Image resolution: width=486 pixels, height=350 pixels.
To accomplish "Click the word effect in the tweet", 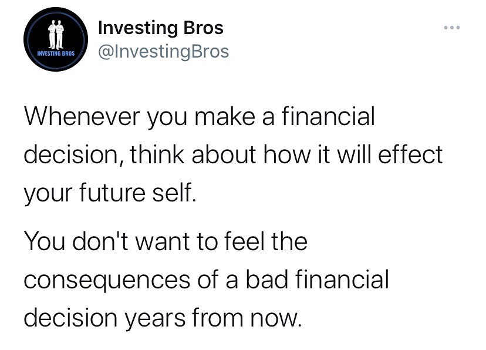I will click(x=410, y=154).
